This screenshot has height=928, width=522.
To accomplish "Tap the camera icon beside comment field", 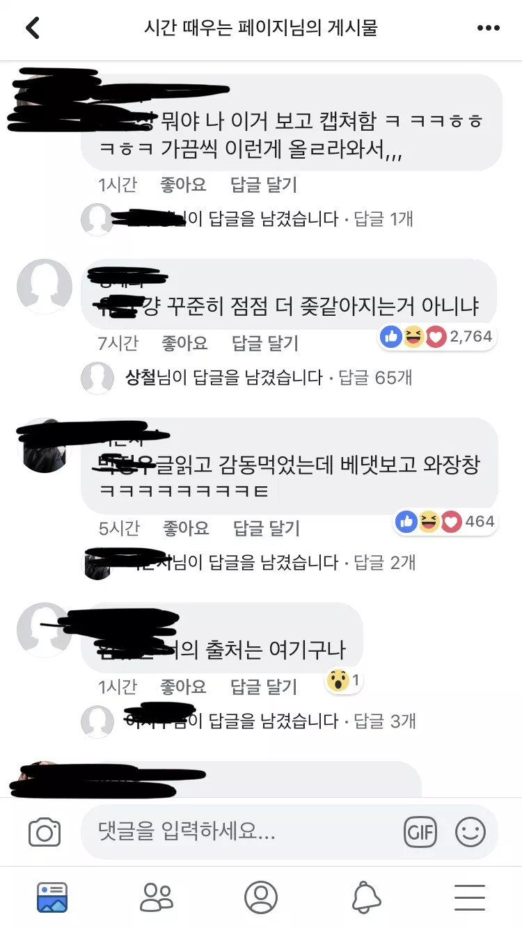I will click(45, 832).
